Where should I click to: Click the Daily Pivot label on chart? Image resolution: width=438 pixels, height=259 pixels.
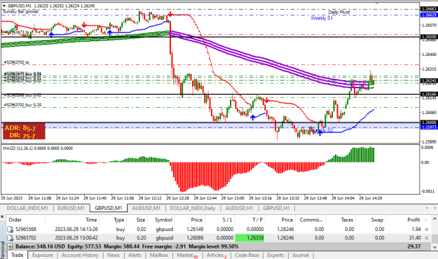coord(338,13)
